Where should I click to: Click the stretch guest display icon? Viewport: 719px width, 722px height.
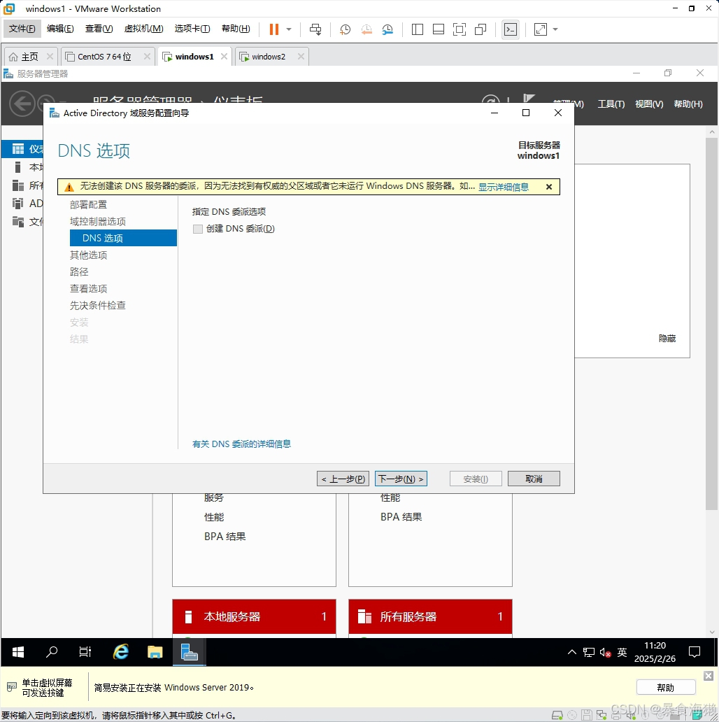(541, 29)
